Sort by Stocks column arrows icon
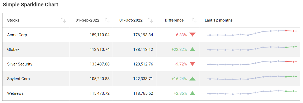Viewport: 303px width, 103px height. 63,20
